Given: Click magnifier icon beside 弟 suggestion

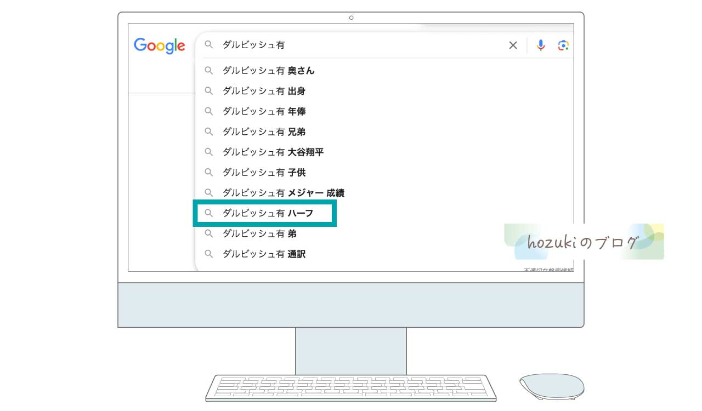Looking at the screenshot, I should pyautogui.click(x=209, y=233).
